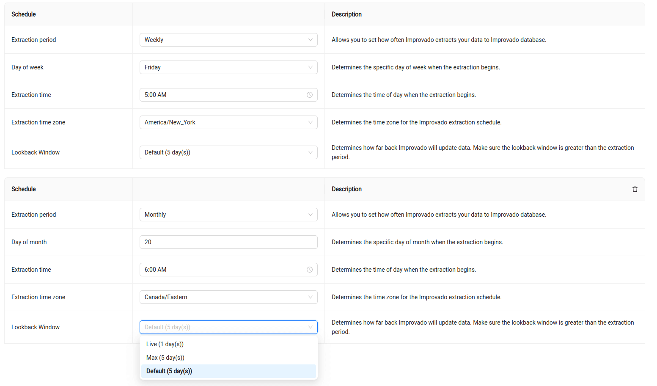Image resolution: width=657 pixels, height=386 pixels.
Task: Open the clock picker for 6:00 AM extraction time
Action: coord(310,269)
